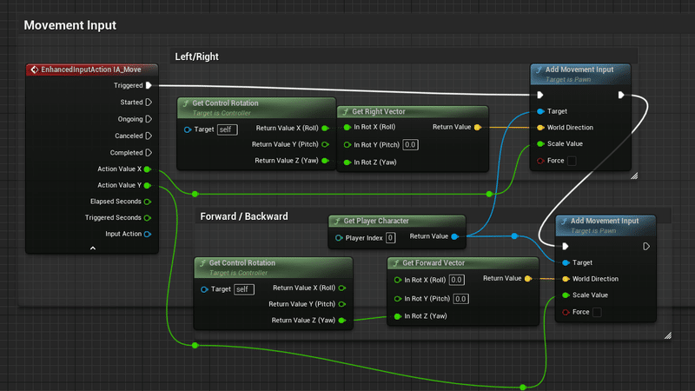The image size is (695, 391).
Task: Click the Action Value X output pin
Action: 148,169
